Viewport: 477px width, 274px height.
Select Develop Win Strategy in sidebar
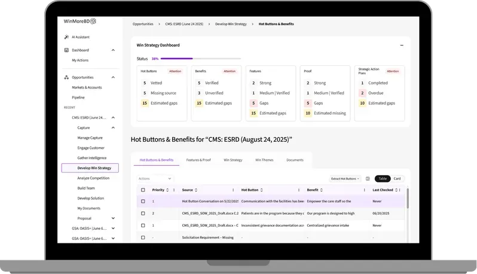point(90,168)
